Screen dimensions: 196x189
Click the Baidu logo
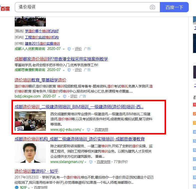5,8
